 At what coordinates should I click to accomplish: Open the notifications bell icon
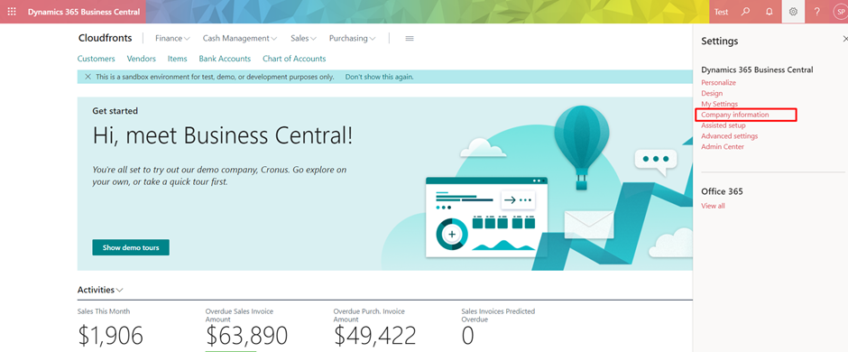click(770, 12)
